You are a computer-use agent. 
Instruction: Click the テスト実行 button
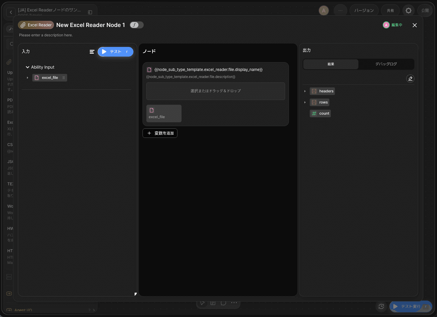[411, 306]
